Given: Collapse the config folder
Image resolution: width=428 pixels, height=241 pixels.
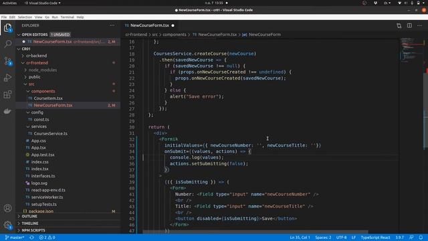Looking at the screenshot, I should point(37,112).
